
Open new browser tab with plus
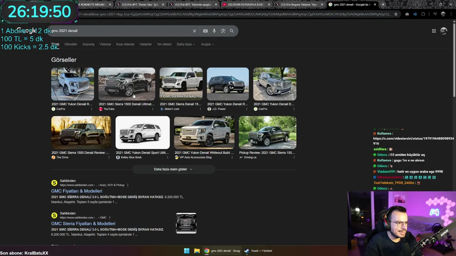click(383, 5)
